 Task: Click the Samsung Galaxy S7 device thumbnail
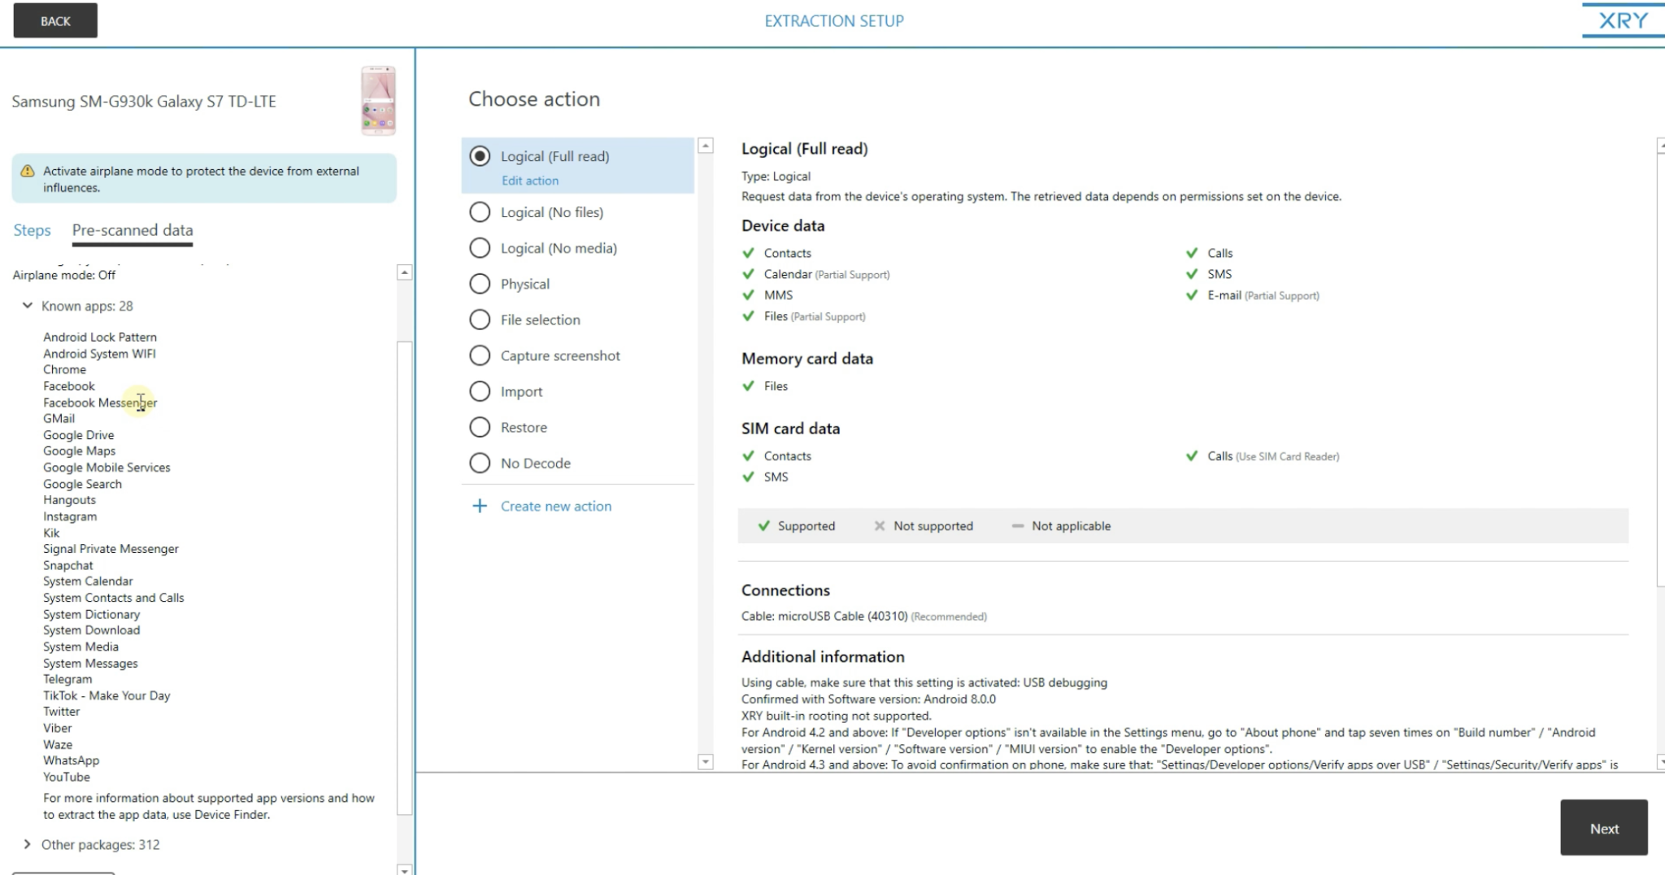pos(378,101)
